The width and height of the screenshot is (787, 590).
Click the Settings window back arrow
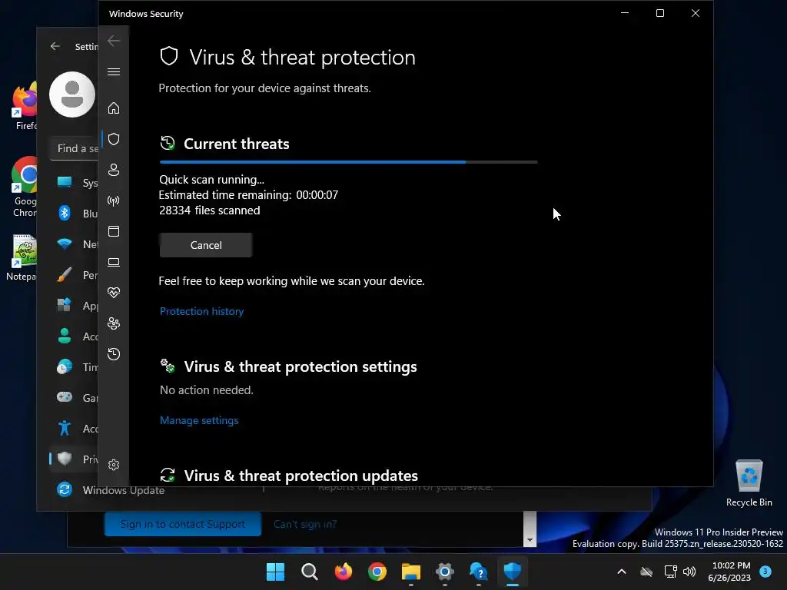click(55, 46)
